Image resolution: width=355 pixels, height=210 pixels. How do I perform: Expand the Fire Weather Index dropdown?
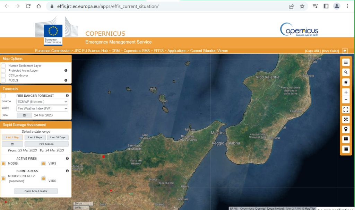click(42, 108)
